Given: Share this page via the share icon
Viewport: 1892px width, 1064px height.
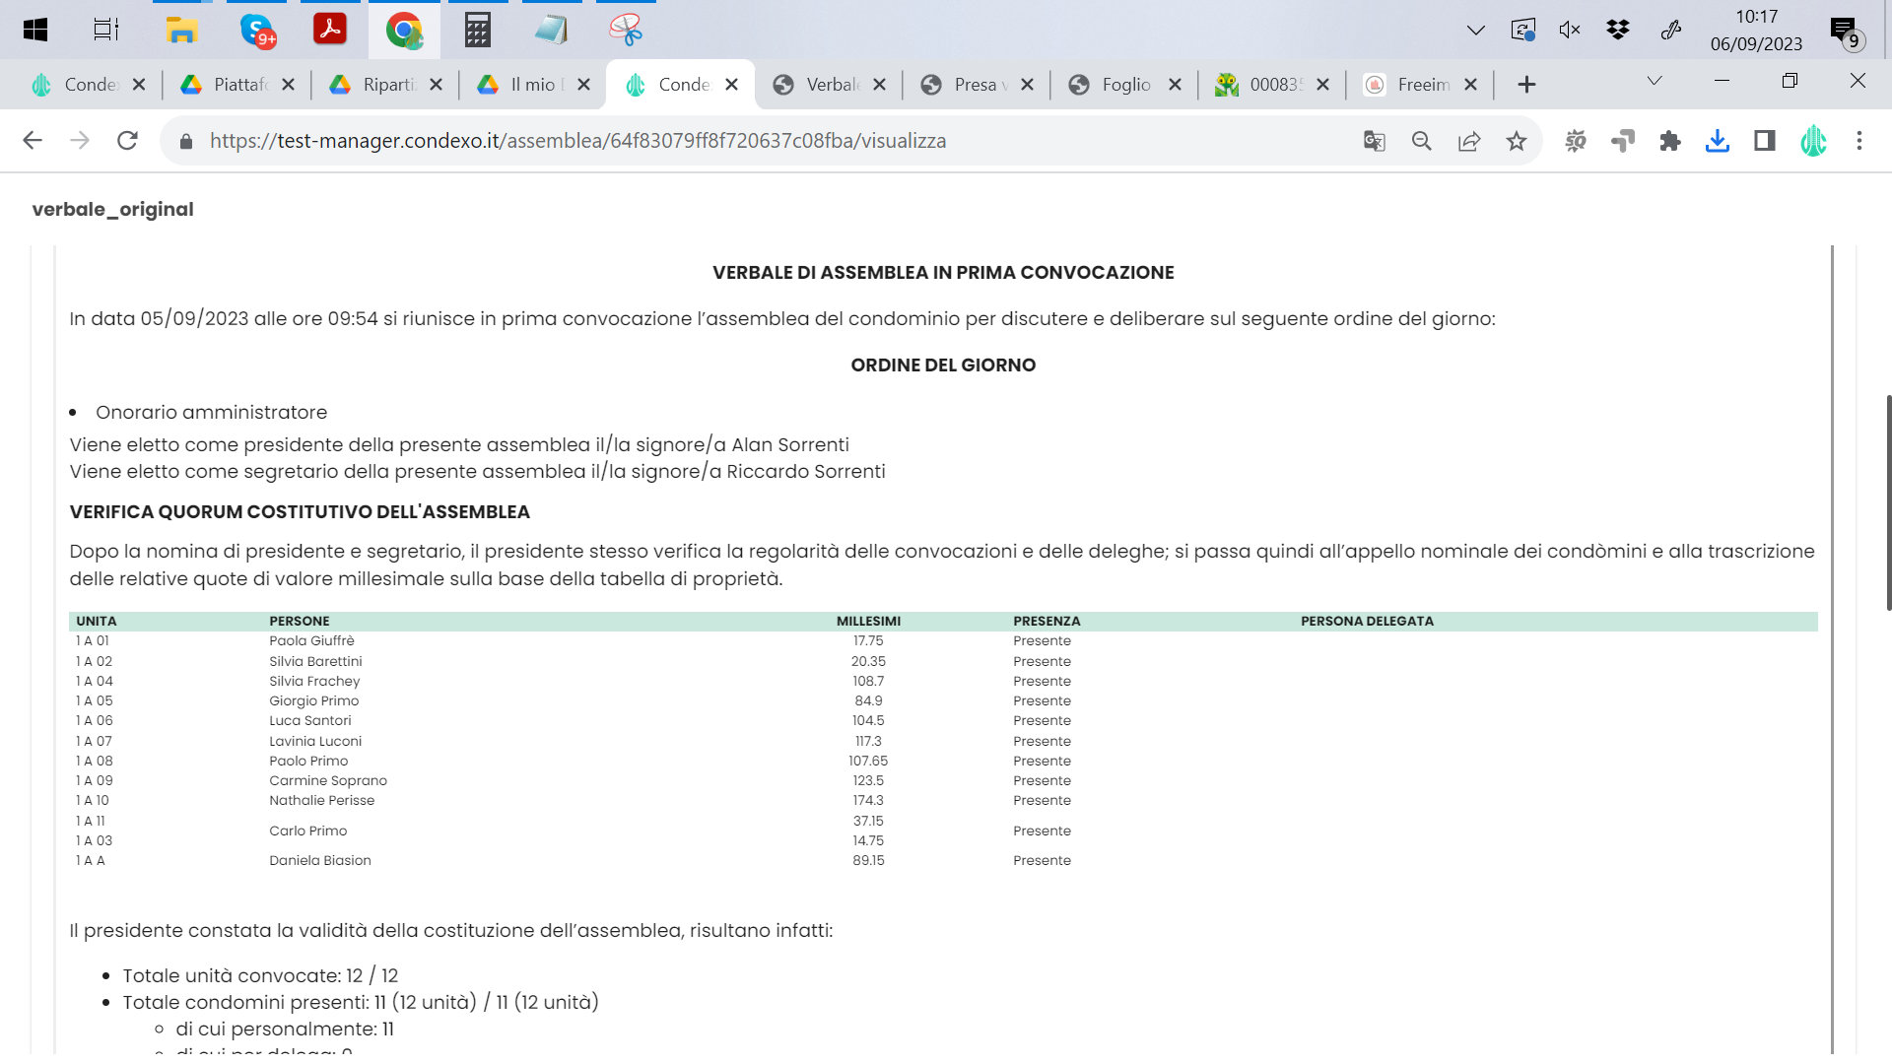Looking at the screenshot, I should [x=1468, y=141].
